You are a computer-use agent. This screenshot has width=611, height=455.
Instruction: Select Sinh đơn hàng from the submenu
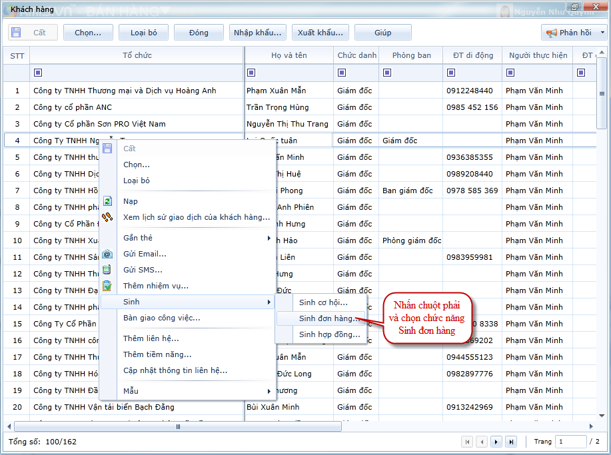point(329,318)
